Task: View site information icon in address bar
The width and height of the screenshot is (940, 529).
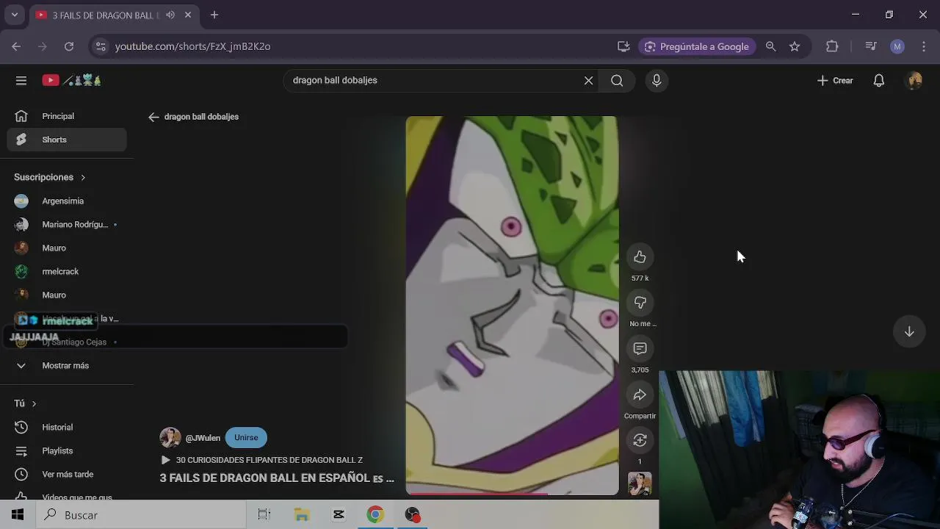Action: click(x=101, y=46)
